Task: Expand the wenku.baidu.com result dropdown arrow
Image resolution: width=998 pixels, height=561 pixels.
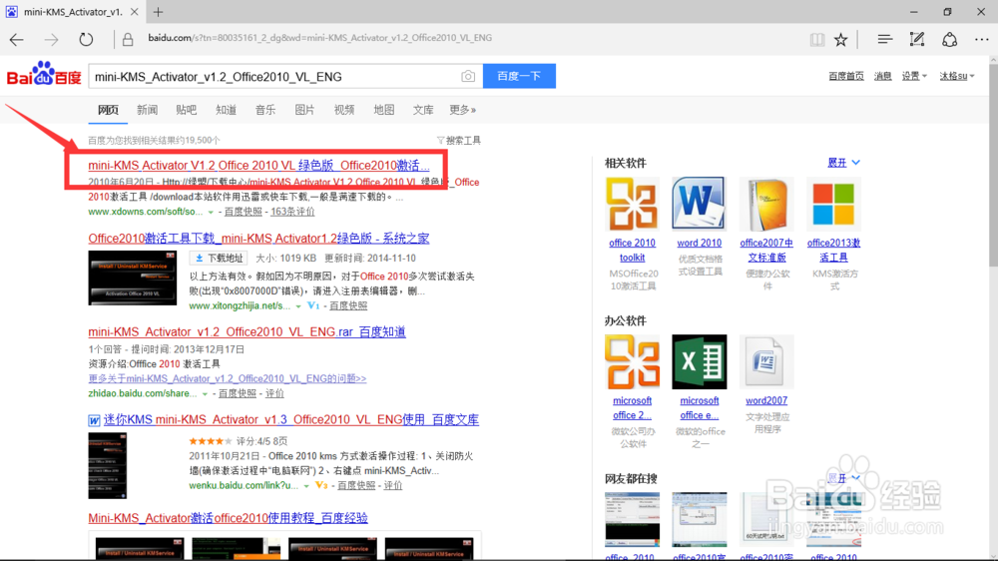Action: click(x=306, y=486)
